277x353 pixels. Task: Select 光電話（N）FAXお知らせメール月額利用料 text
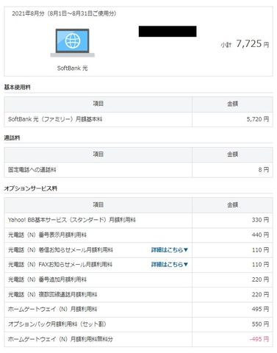pyautogui.click(x=60, y=265)
